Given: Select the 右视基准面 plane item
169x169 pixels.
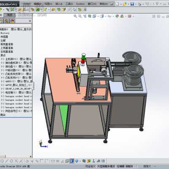Looking at the screenshot, I should coord(7,52).
